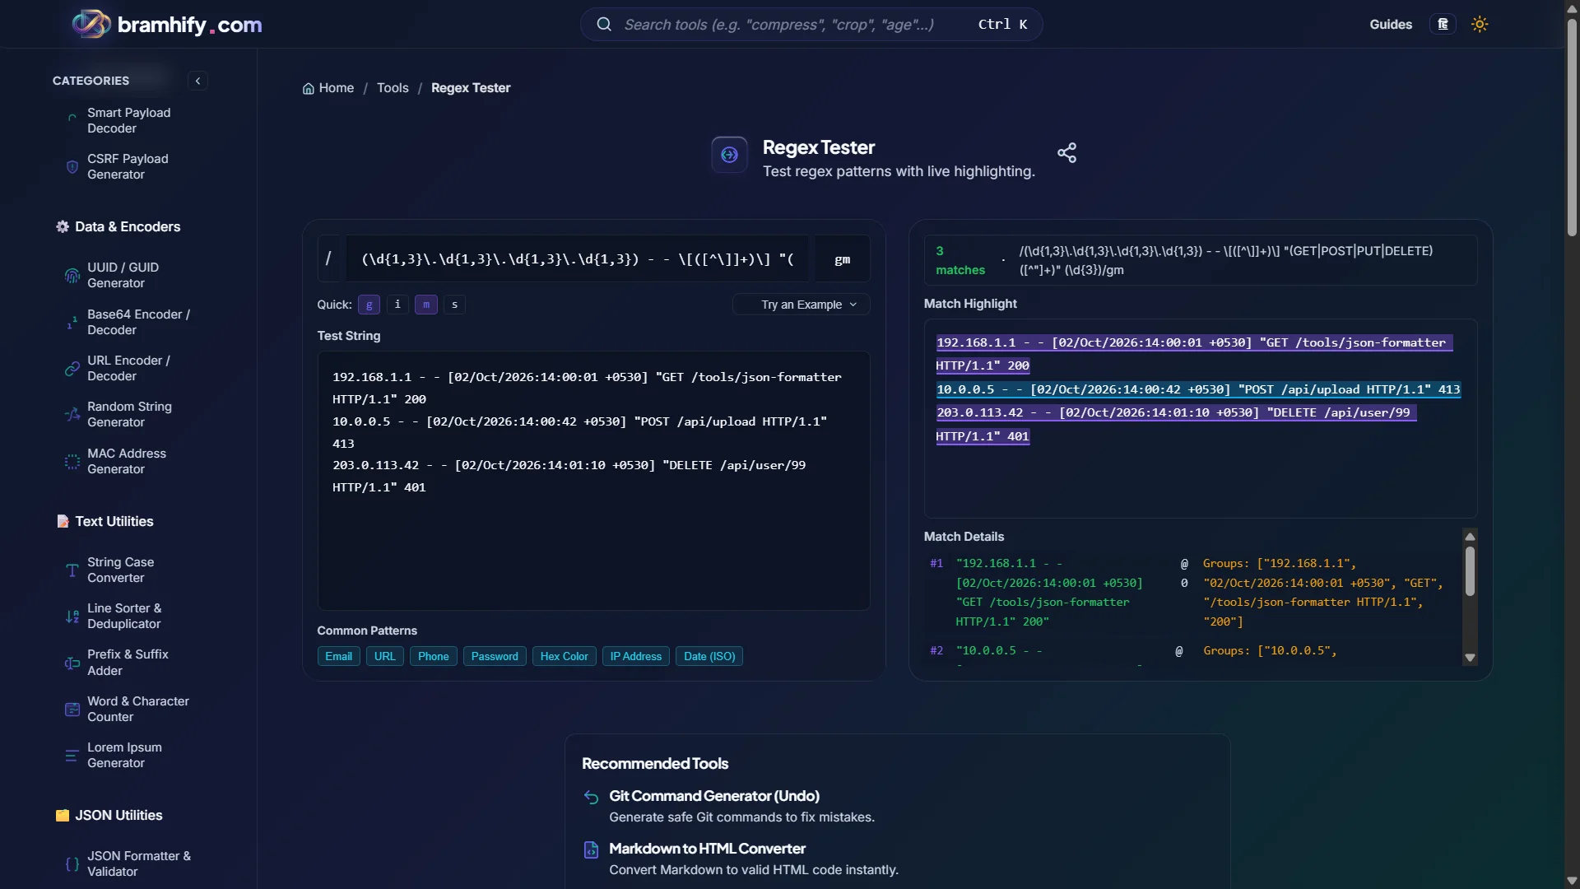Image resolution: width=1580 pixels, height=889 pixels.
Task: Open Smart Payload Decoder tool
Action: pos(128,121)
